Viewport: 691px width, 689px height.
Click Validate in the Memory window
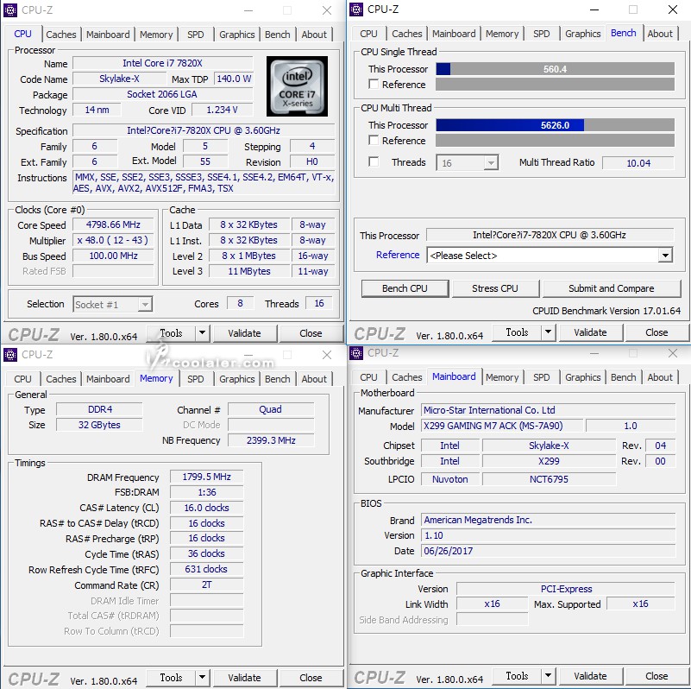click(x=245, y=678)
